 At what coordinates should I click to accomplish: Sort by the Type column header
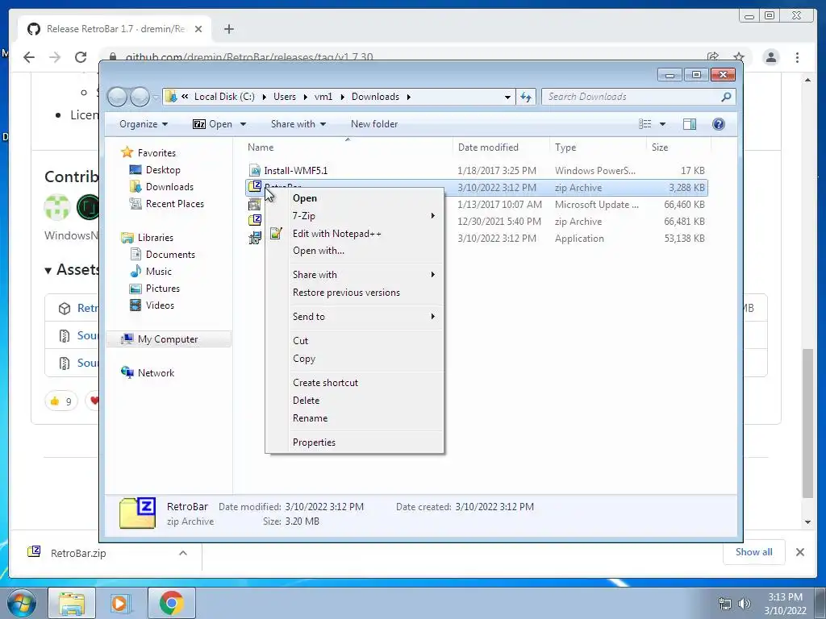click(598, 148)
